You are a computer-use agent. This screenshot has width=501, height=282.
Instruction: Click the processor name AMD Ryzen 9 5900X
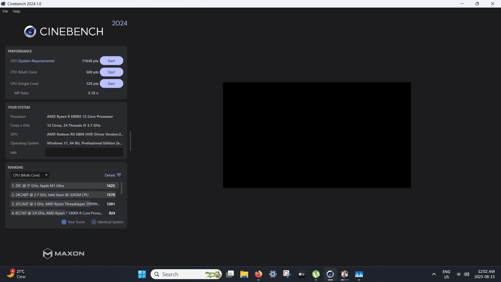coord(80,116)
